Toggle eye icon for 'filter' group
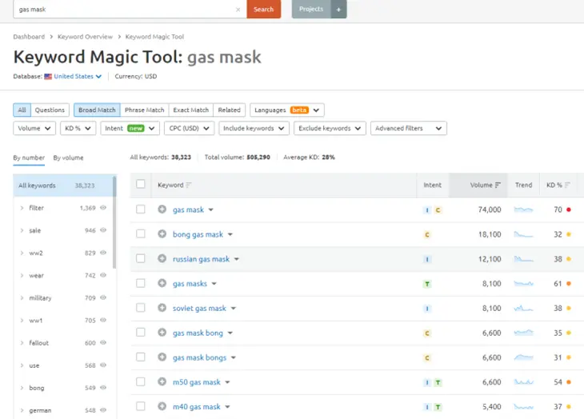 click(x=103, y=208)
